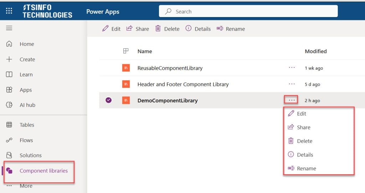Open the app launcher waffle icon
The image size is (365, 193).
[9, 11]
